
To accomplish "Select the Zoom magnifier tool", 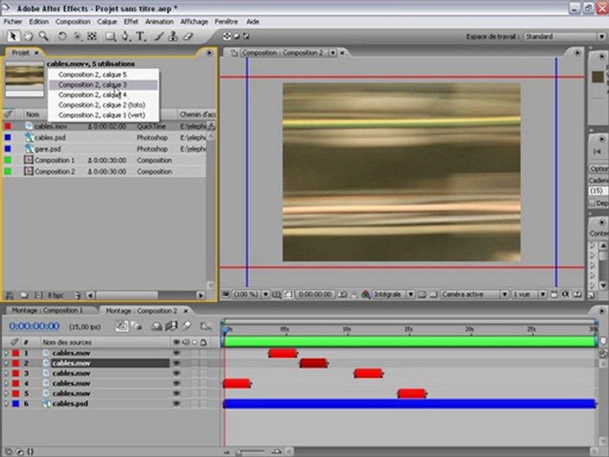I will point(43,37).
